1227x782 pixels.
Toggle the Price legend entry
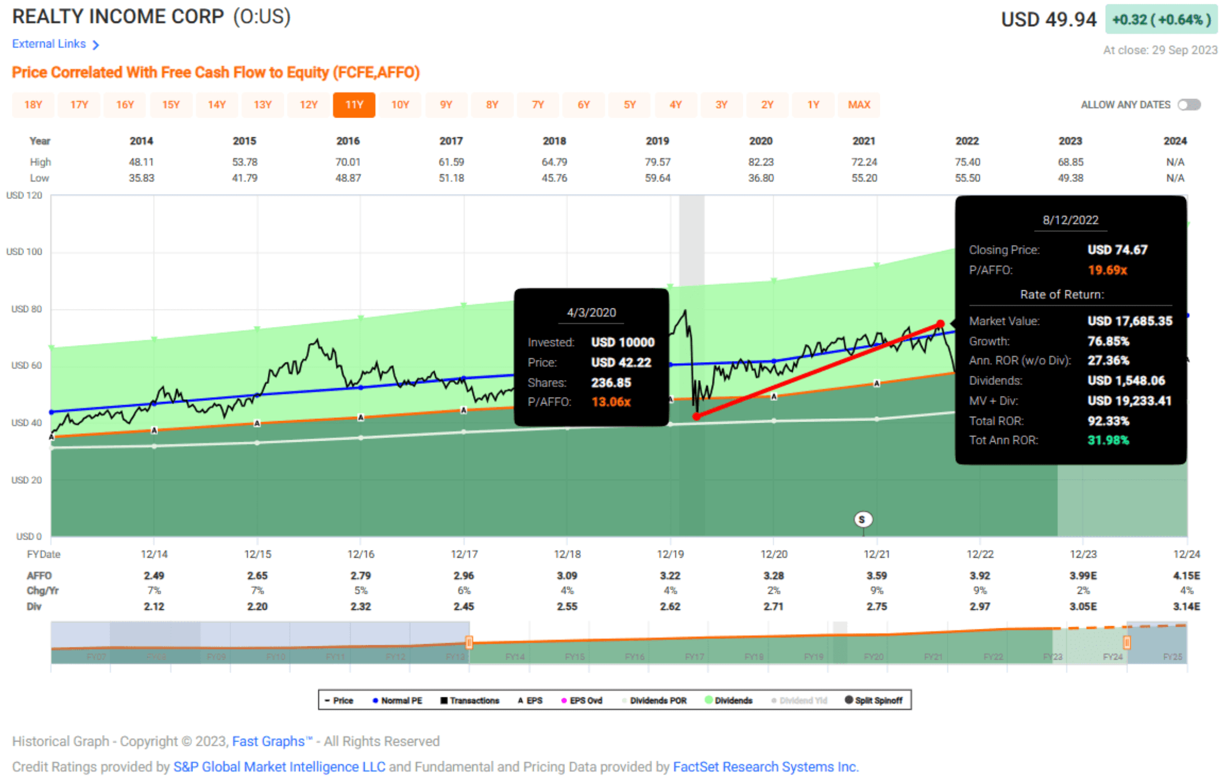click(x=339, y=701)
